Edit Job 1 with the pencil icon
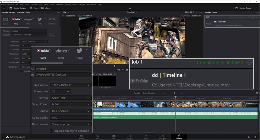The height and width of the screenshot is (140, 260). [x=253, y=17]
